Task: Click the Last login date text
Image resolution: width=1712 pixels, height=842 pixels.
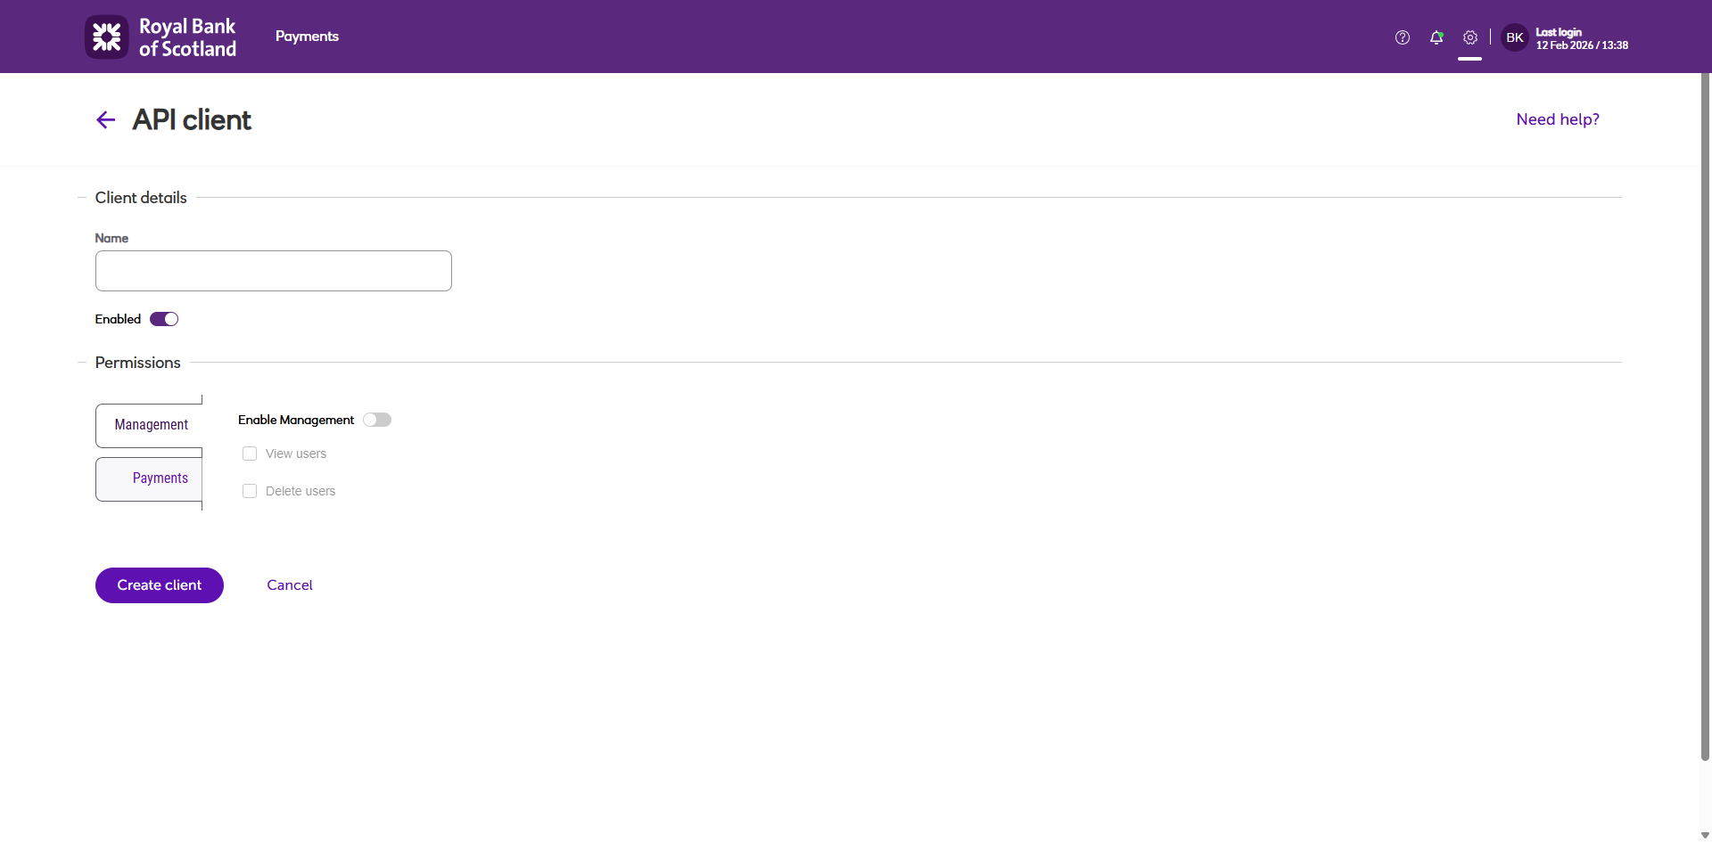Action: tap(1582, 45)
